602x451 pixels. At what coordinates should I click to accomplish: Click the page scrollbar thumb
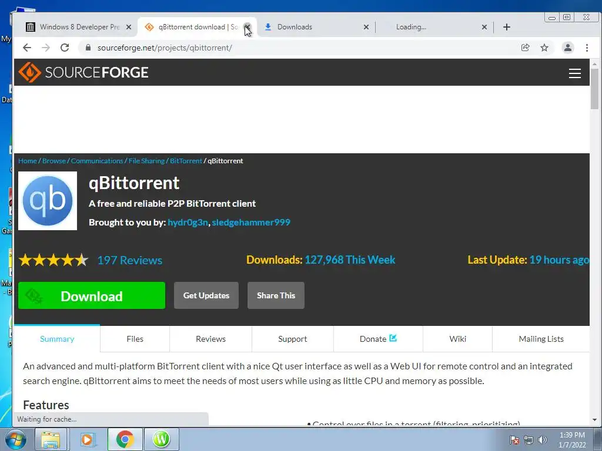pos(594,89)
